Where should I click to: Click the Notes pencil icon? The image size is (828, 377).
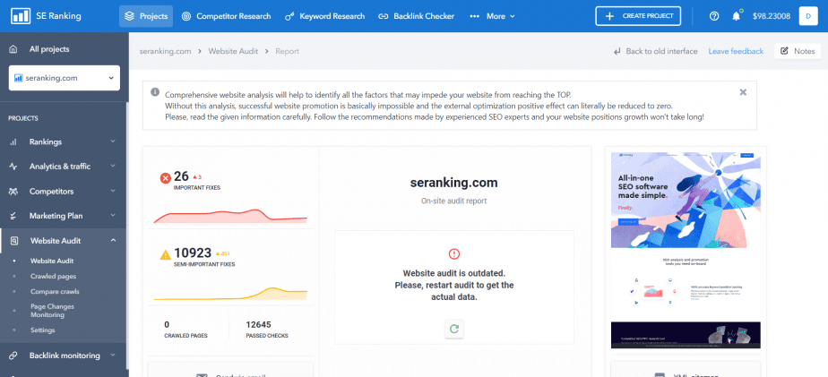(784, 51)
